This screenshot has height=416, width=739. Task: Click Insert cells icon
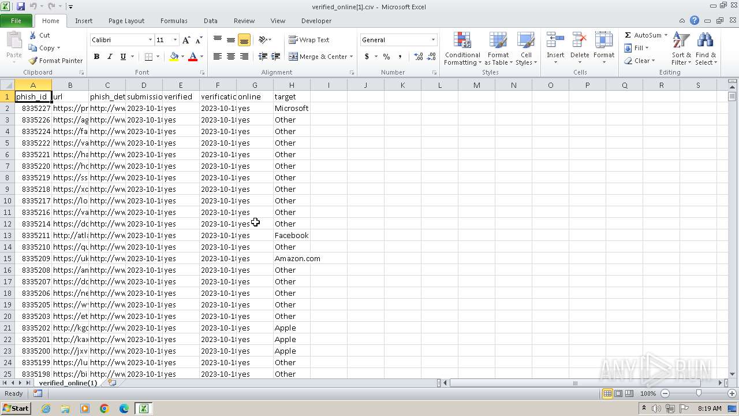coord(555,40)
